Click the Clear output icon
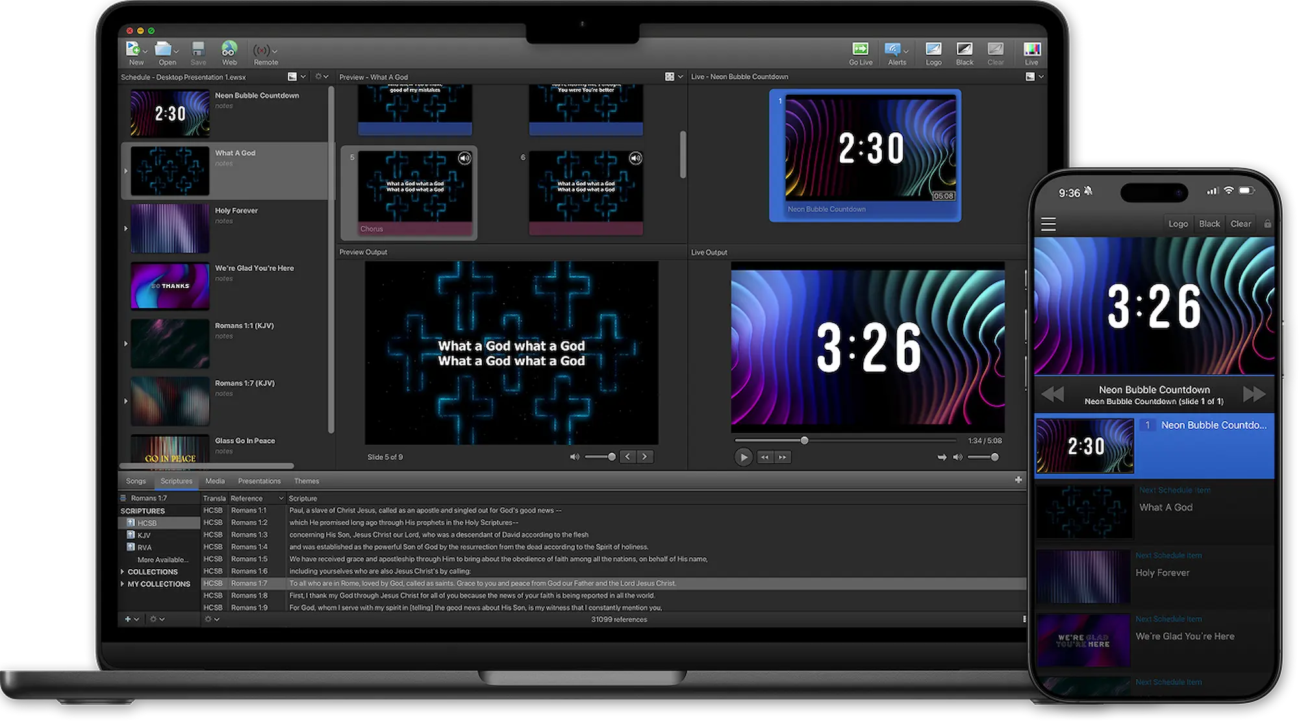Screen dimensions: 1299x721 coord(996,49)
